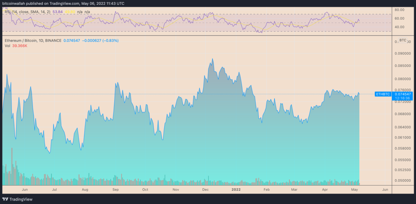Click the countdown timer 12:16:36

pyautogui.click(x=402, y=98)
